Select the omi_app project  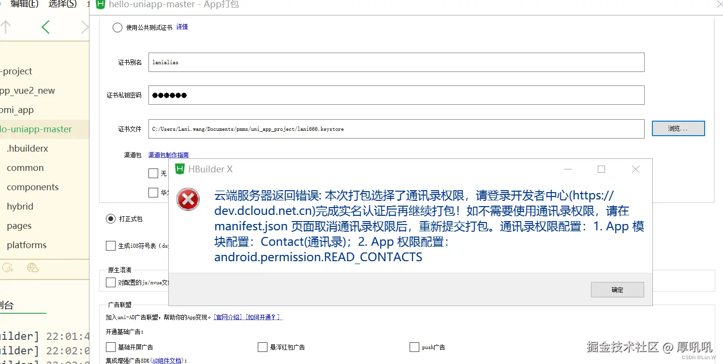point(17,110)
